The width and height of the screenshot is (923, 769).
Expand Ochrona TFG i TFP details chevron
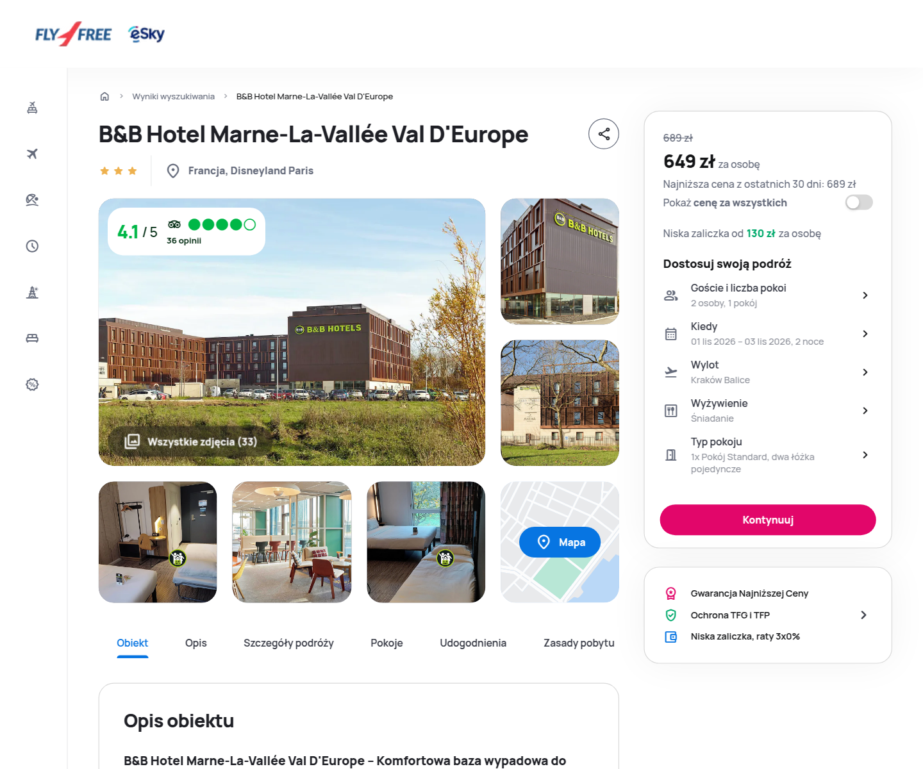point(863,615)
